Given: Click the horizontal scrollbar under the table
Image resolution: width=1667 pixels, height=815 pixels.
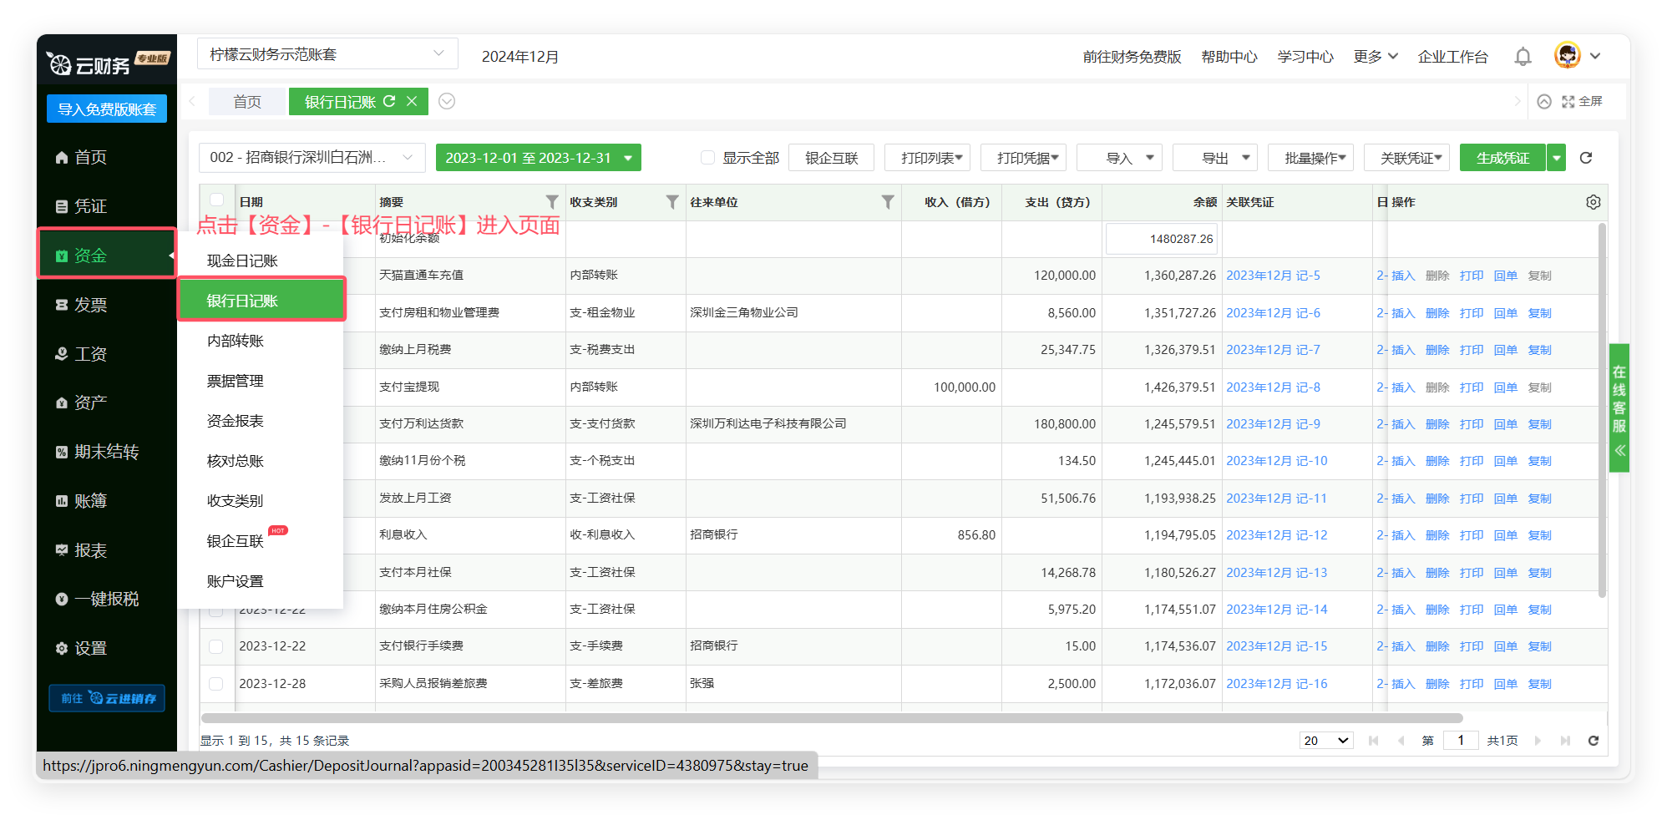Looking at the screenshot, I should tap(831, 718).
